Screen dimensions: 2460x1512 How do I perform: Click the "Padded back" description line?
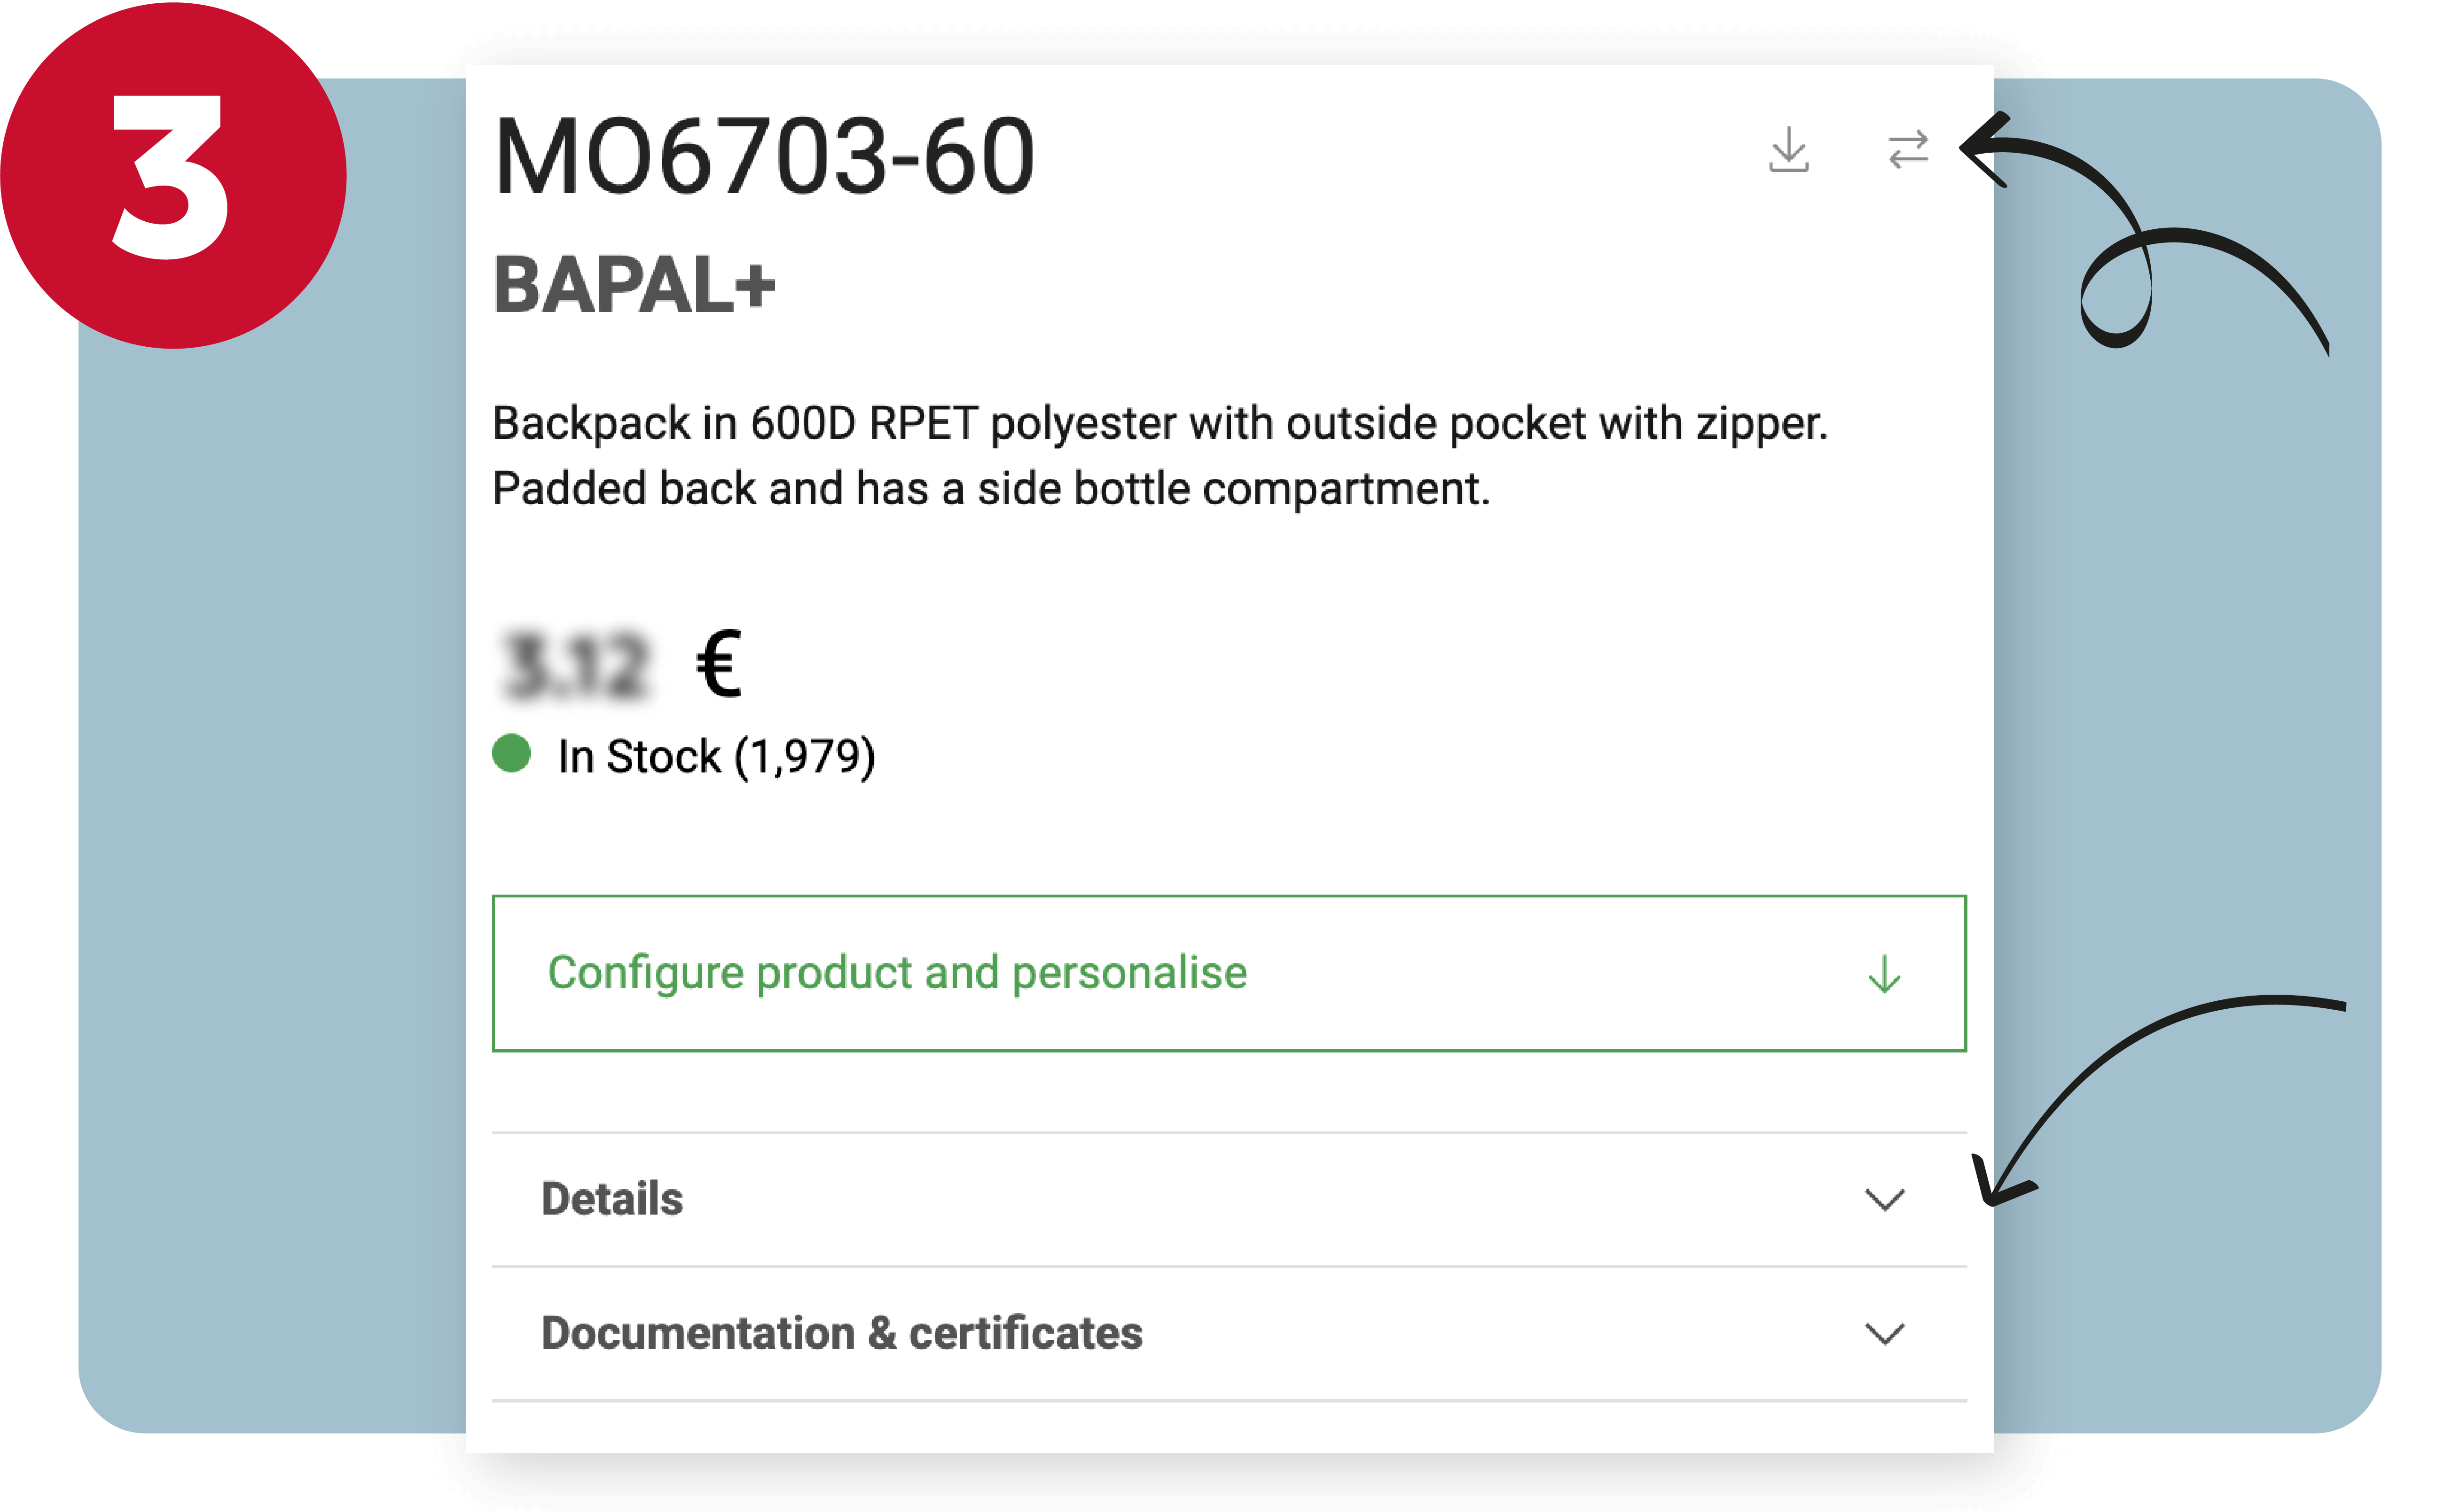pos(990,489)
